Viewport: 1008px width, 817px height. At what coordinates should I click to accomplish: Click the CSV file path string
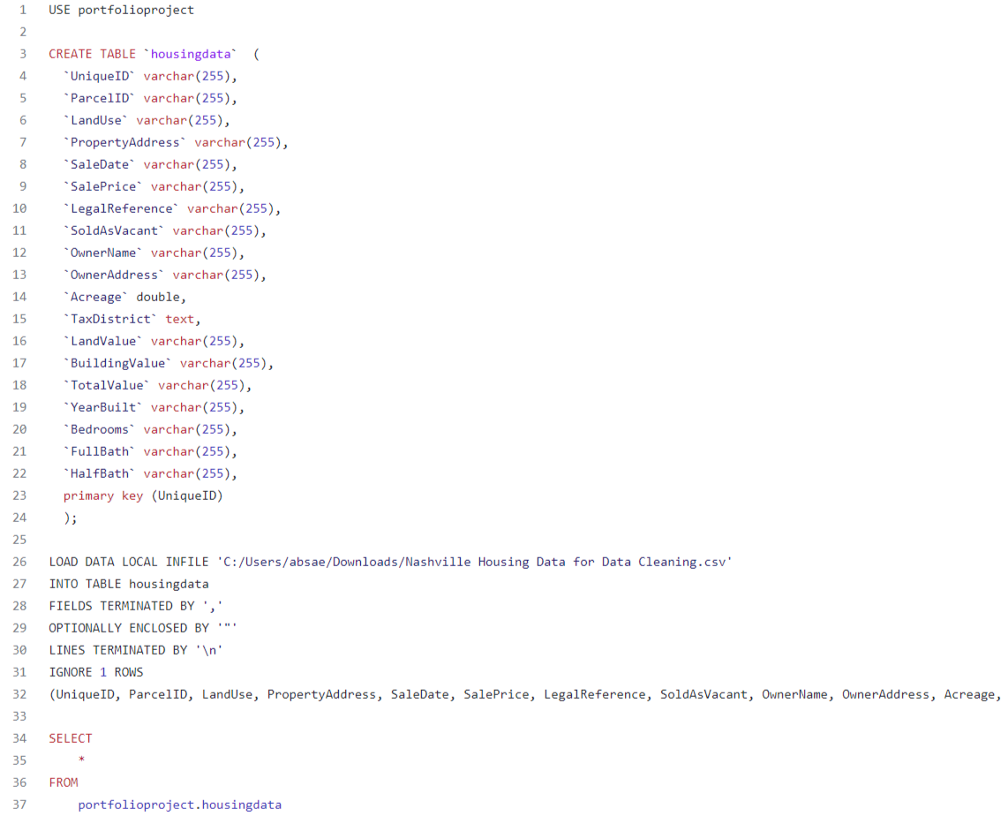(x=474, y=563)
